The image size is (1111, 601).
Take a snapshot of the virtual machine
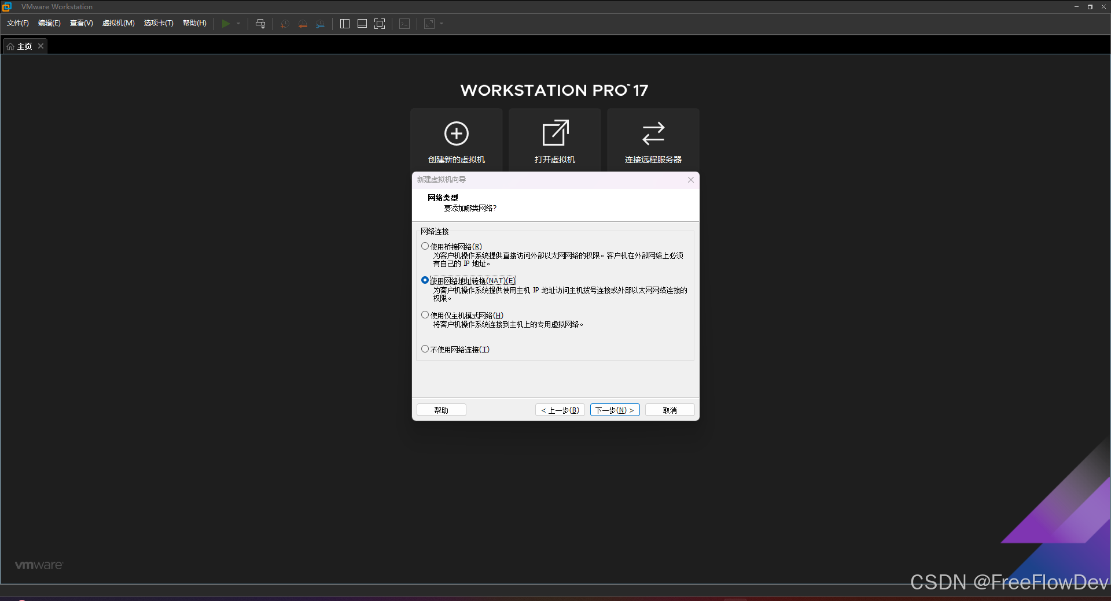pyautogui.click(x=284, y=24)
